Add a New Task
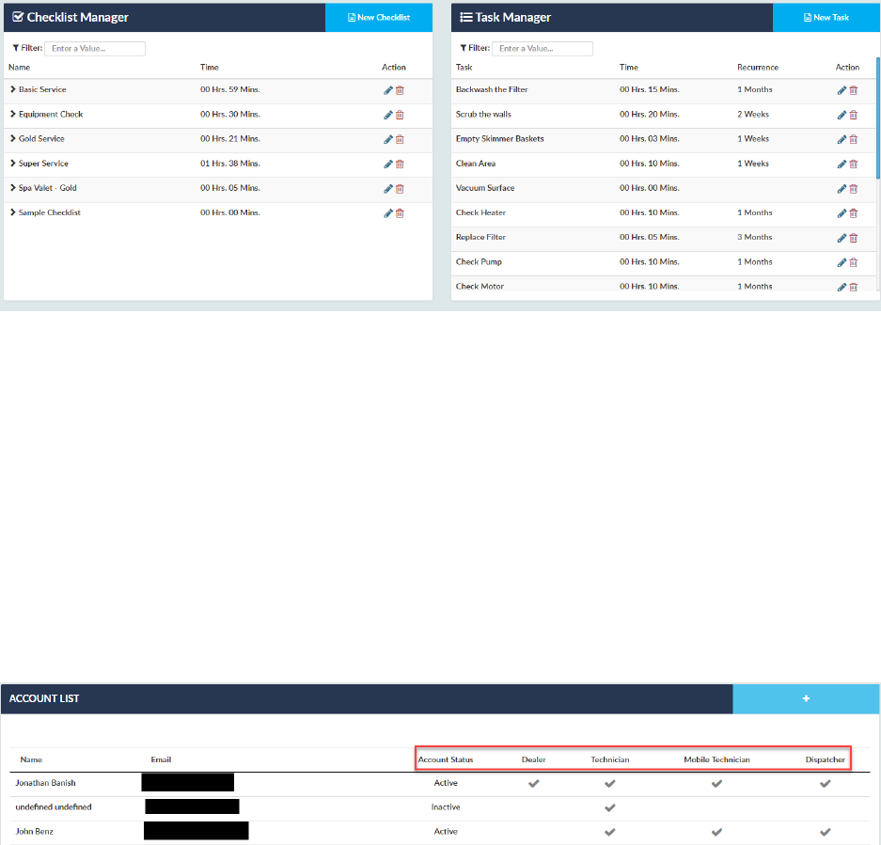Screen dimensions: 881x845 pyautogui.click(x=826, y=18)
